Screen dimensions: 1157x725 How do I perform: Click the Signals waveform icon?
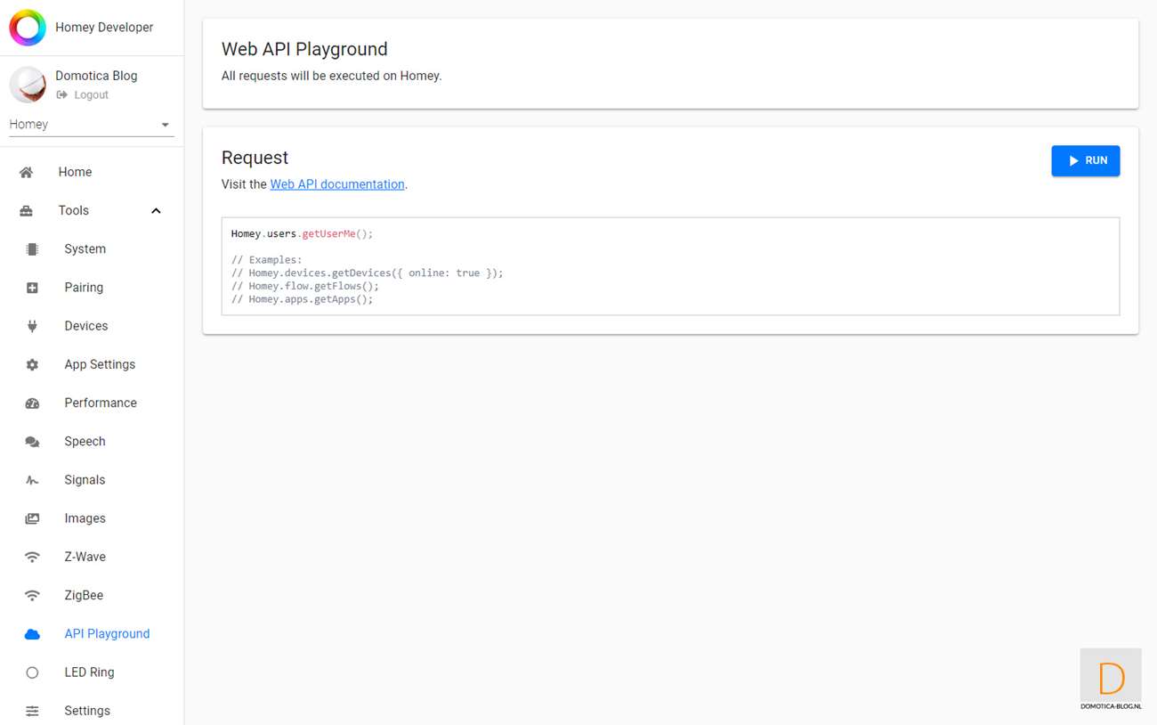(x=32, y=480)
